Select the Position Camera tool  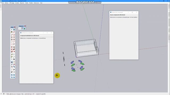pyautogui.click(x=12, y=70)
